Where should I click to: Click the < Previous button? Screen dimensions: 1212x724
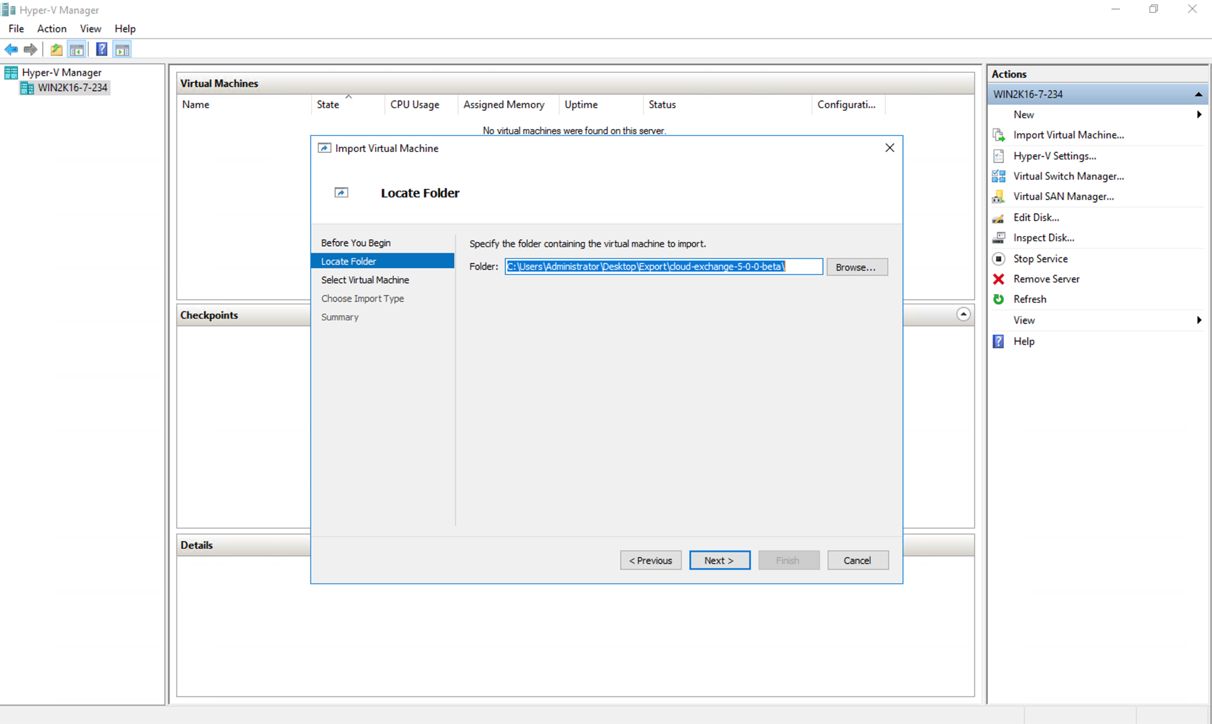[x=650, y=560]
